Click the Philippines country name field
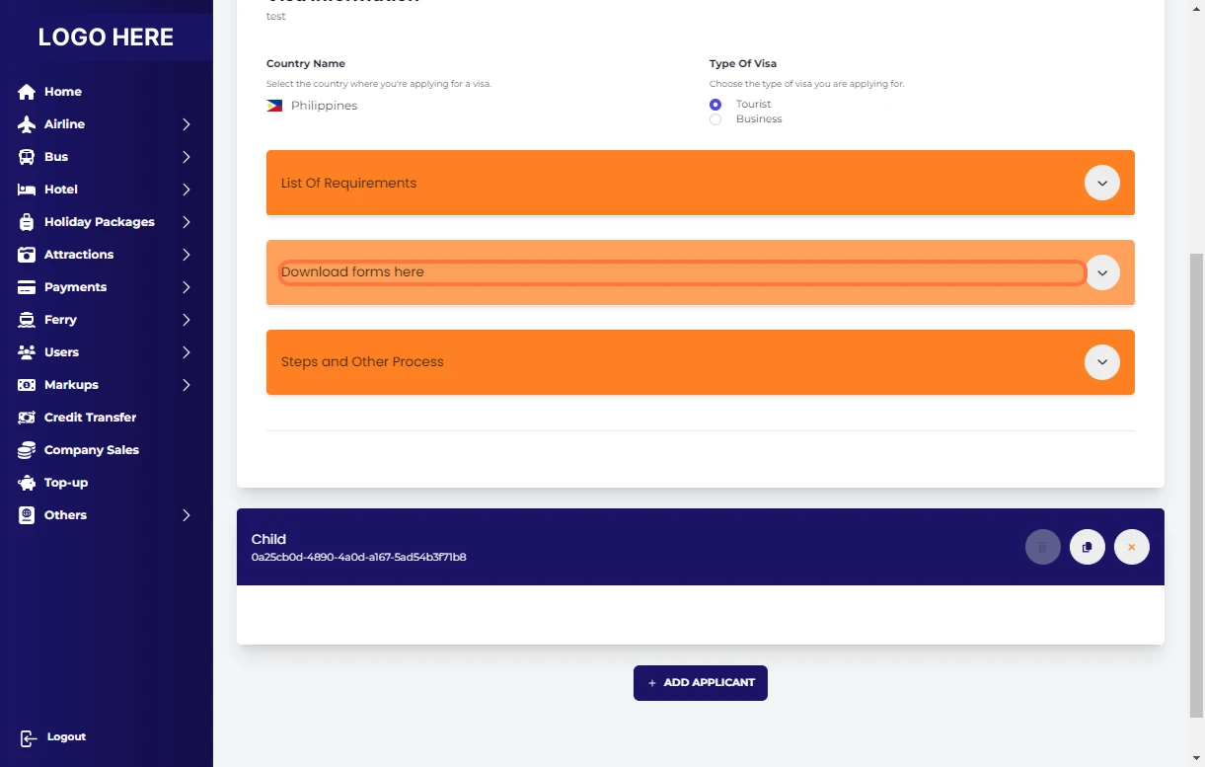Image resolution: width=1205 pixels, height=767 pixels. point(324,106)
